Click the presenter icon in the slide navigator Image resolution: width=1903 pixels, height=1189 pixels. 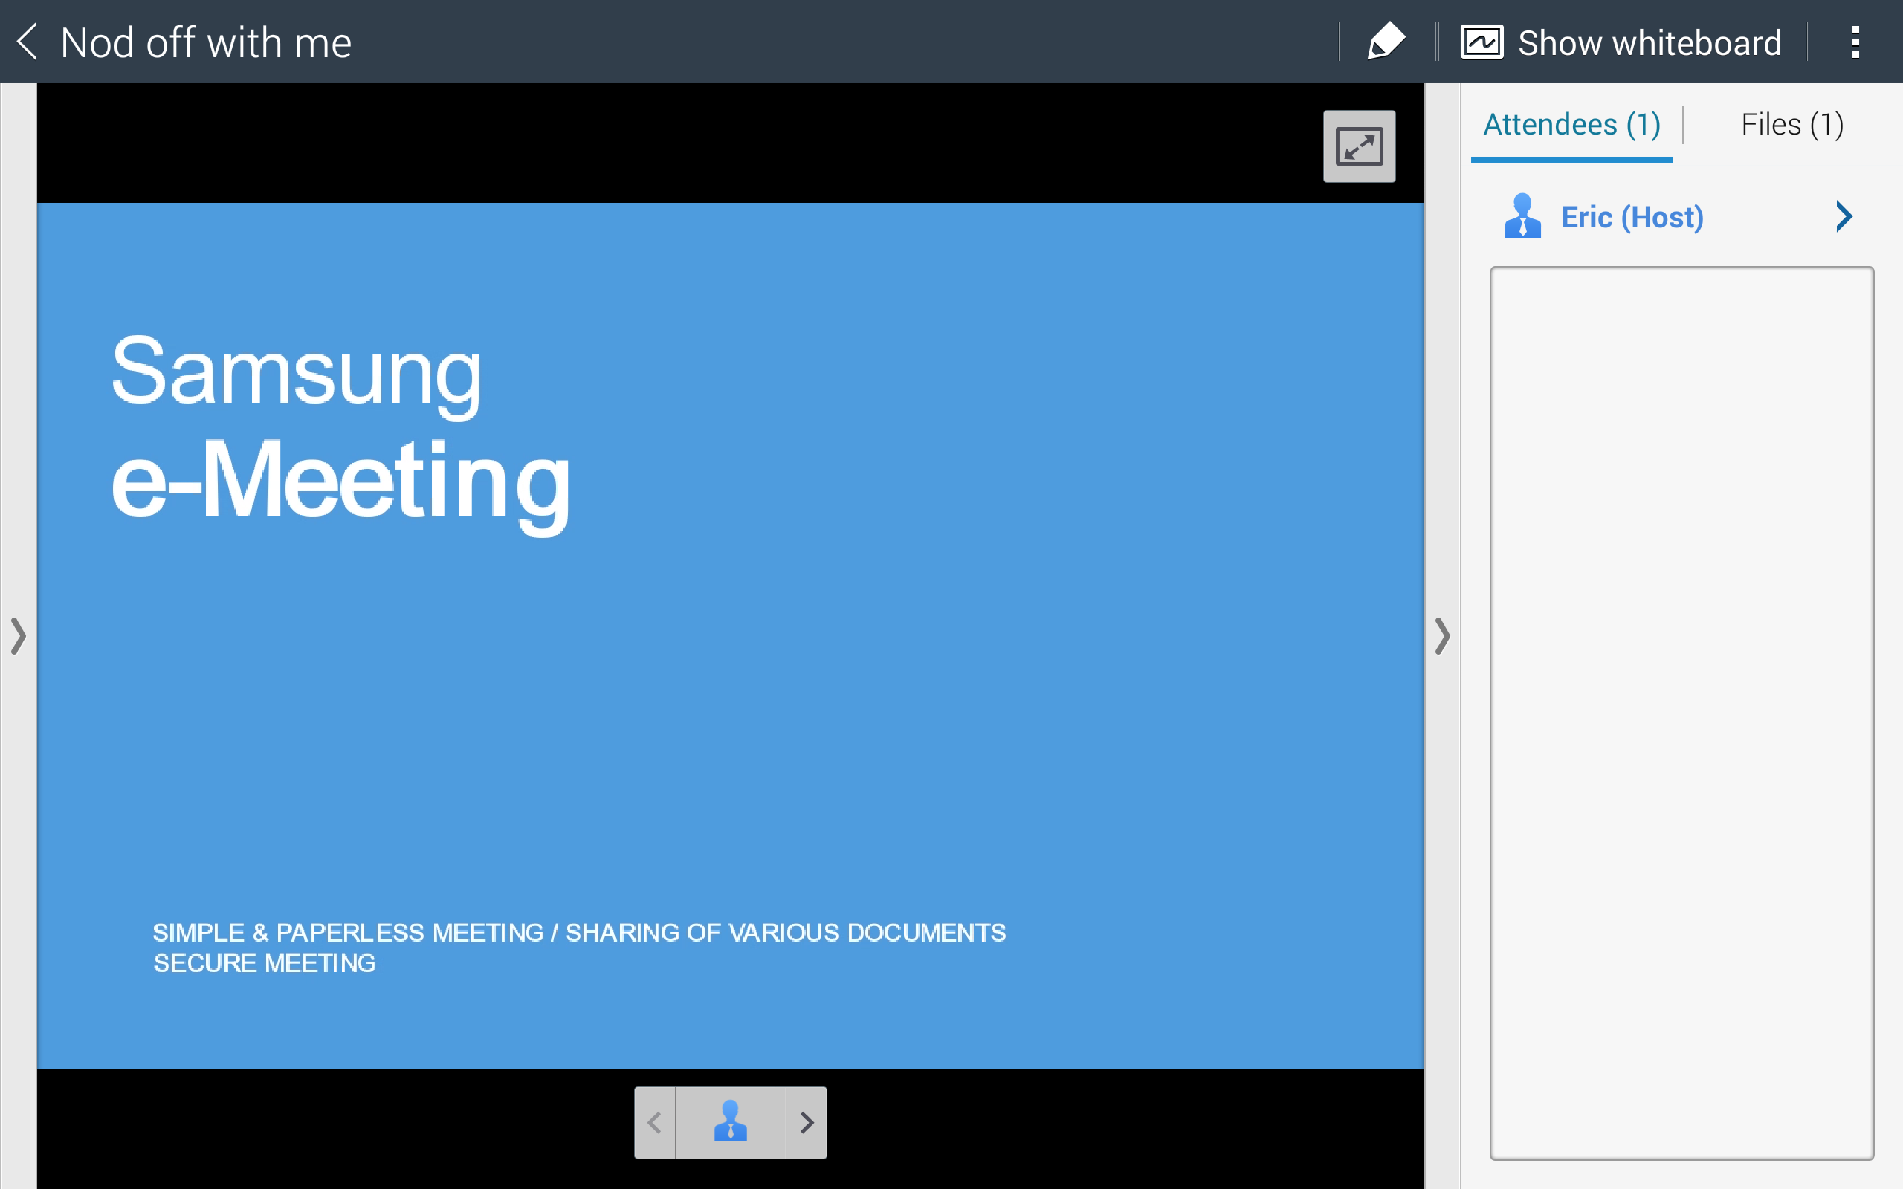pyautogui.click(x=731, y=1122)
